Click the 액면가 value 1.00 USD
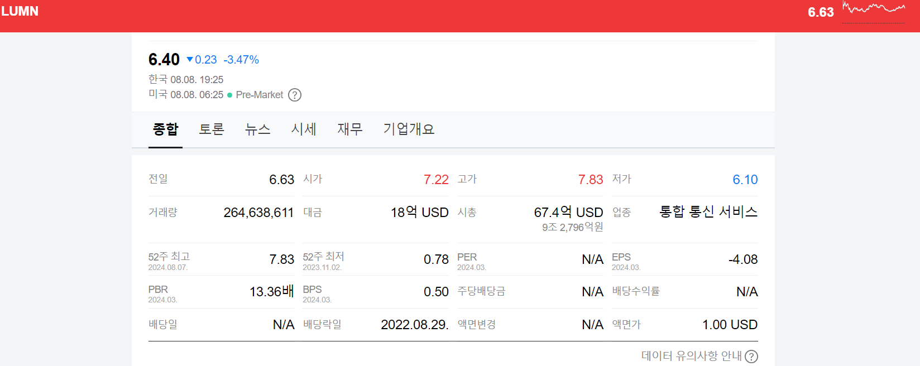 pos(730,325)
